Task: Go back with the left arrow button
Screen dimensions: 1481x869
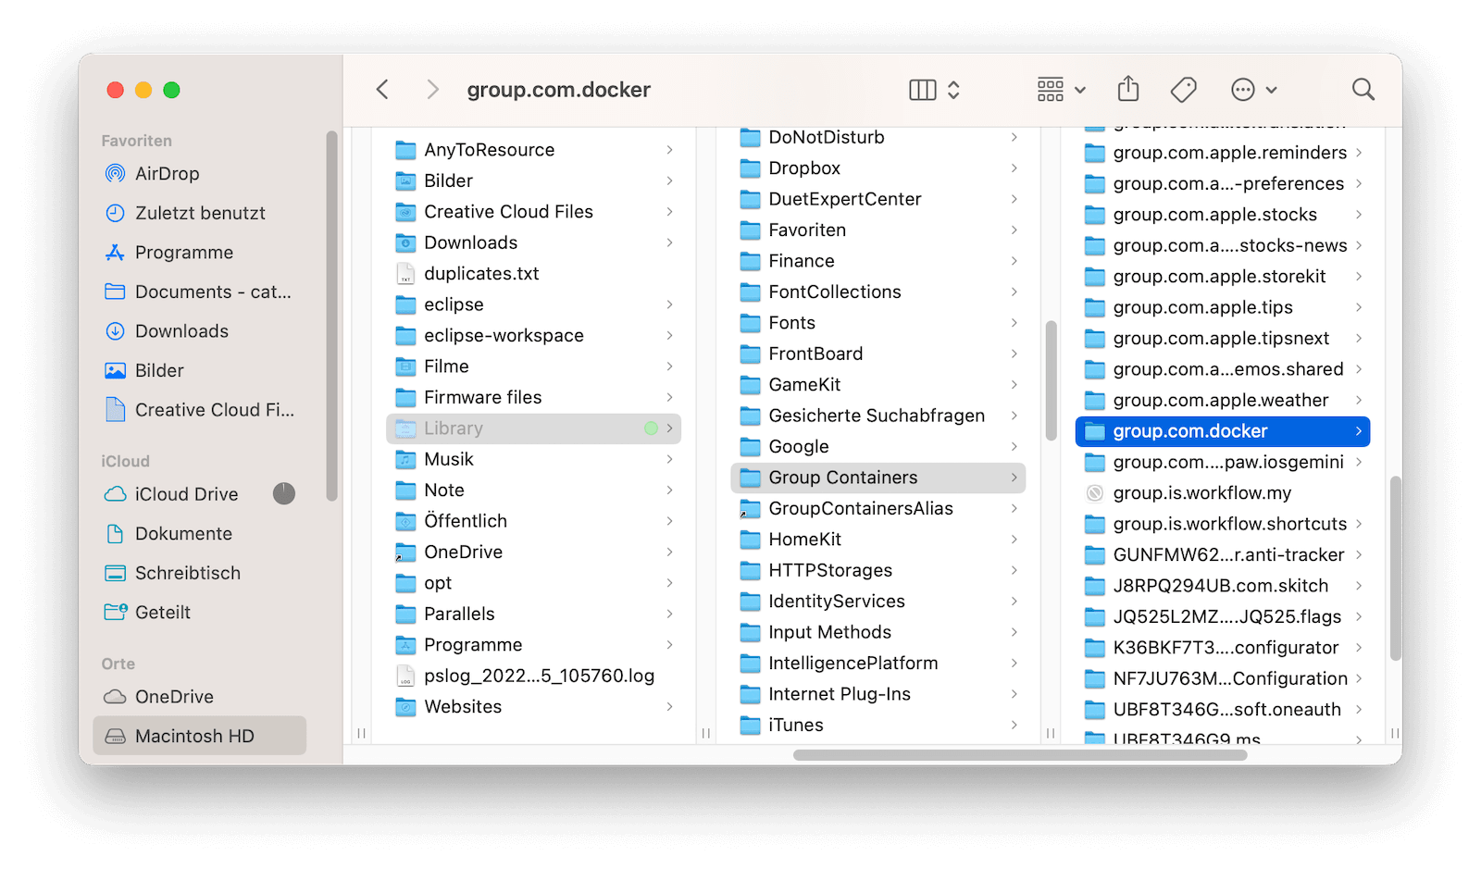Action: click(382, 90)
